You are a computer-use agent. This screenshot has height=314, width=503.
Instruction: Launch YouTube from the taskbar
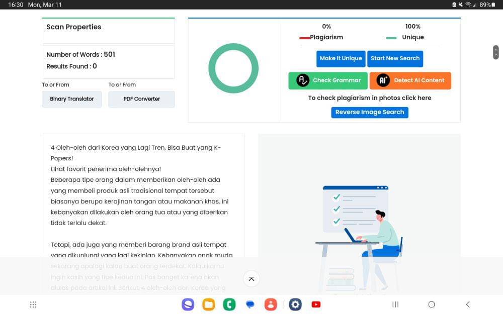click(x=316, y=304)
